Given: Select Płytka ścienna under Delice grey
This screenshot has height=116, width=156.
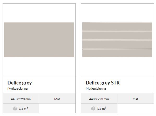Looking at the screenshot, I should pos(17,89).
